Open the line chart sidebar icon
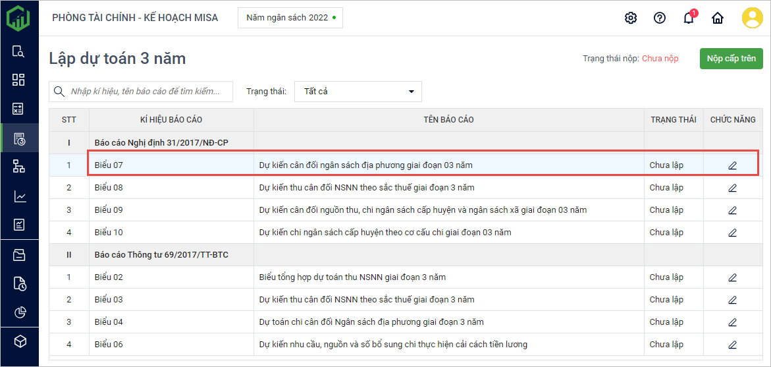Viewport: 771px width, 367px height. pyautogui.click(x=19, y=196)
